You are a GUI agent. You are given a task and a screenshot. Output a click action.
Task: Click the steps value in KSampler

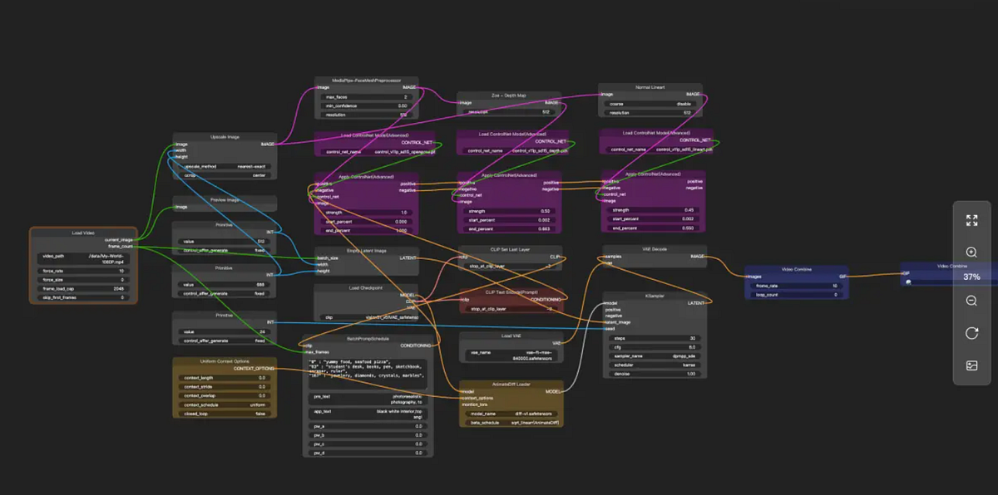point(655,338)
